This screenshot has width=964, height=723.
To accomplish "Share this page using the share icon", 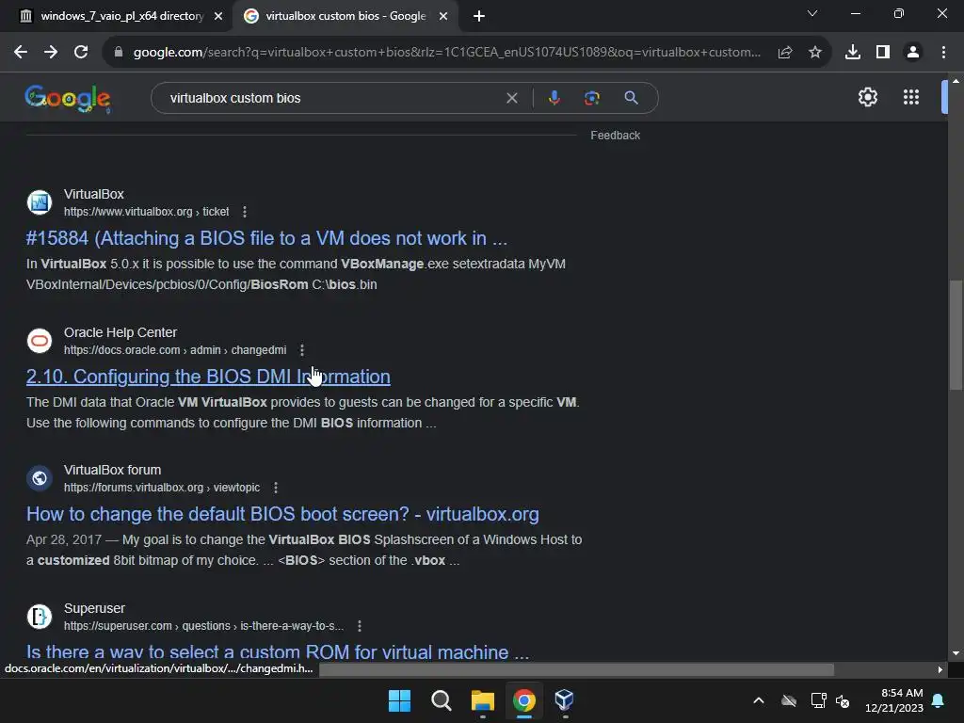I will (x=784, y=53).
